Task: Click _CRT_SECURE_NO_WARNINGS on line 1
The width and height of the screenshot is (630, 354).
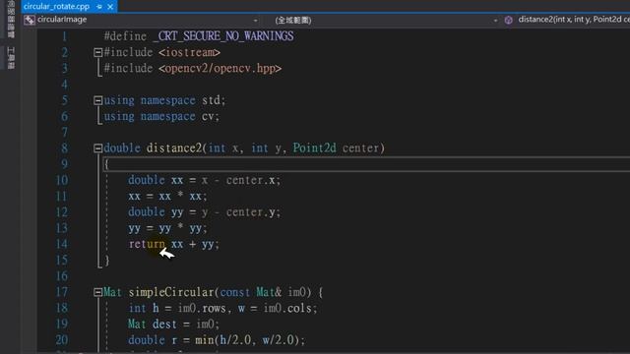Action: [x=223, y=36]
